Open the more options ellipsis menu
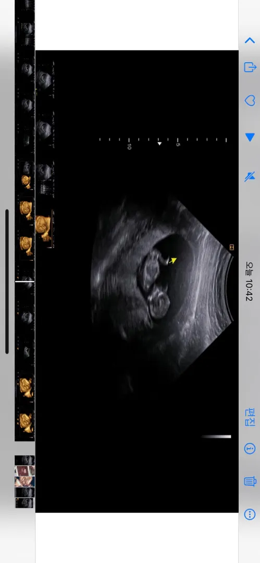Viewport: 260px width, 563px height. click(250, 514)
